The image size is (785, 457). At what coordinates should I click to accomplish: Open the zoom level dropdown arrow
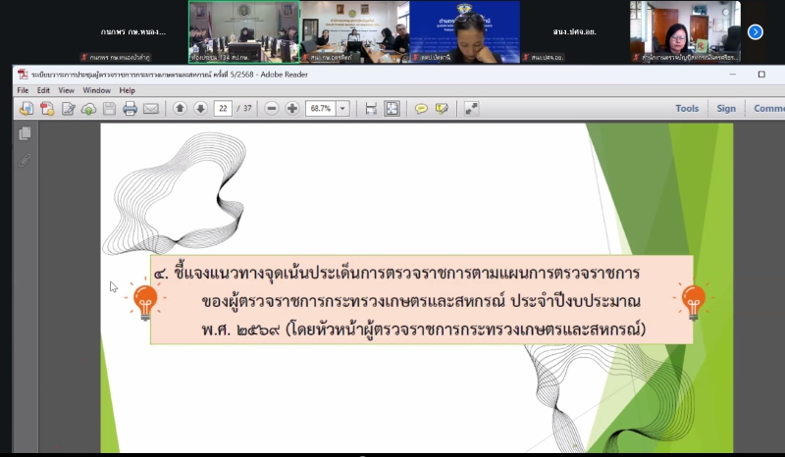coord(343,109)
